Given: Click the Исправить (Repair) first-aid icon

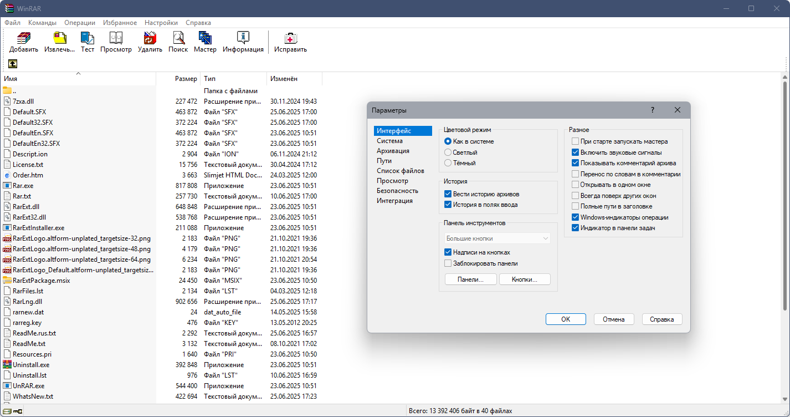Looking at the screenshot, I should 290,38.
